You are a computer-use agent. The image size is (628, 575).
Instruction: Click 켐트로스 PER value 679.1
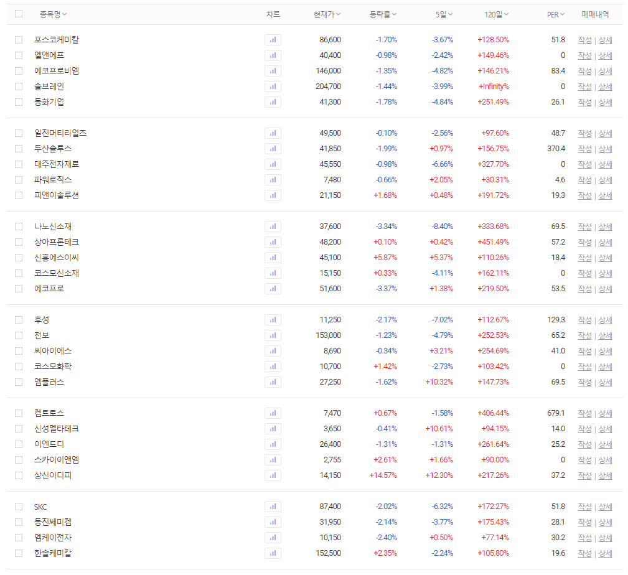[x=556, y=413]
